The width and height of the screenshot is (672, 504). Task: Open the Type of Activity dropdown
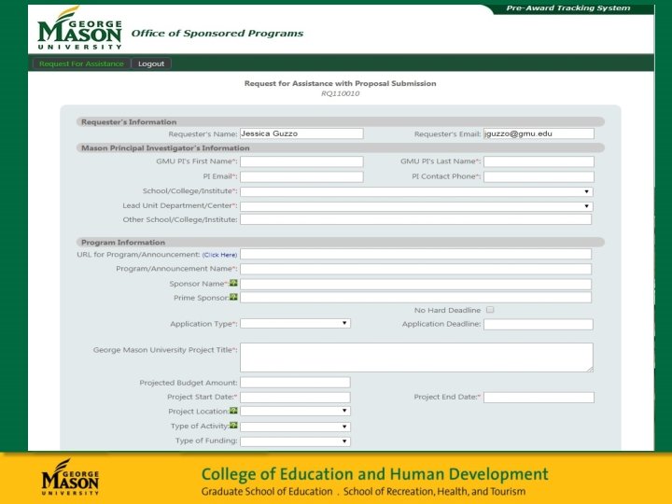tap(295, 427)
